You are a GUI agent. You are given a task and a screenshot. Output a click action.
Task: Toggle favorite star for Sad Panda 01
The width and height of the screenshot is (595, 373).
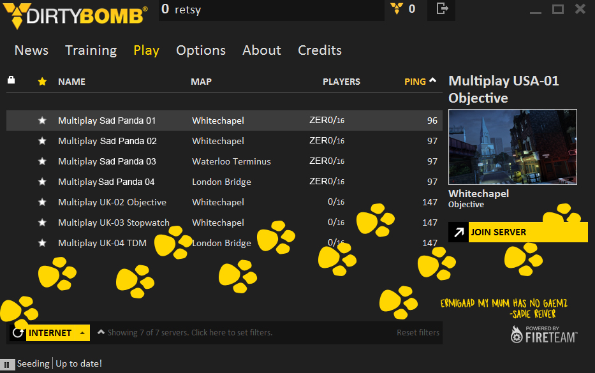pyautogui.click(x=42, y=121)
